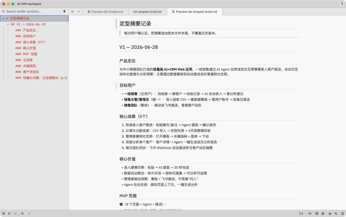Screen dimensions: 346x217
Task: Open the collaboration panel icon
Action: pos(330,213)
